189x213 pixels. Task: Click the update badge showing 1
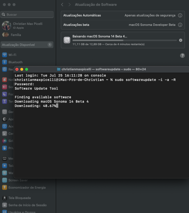coord(50,45)
